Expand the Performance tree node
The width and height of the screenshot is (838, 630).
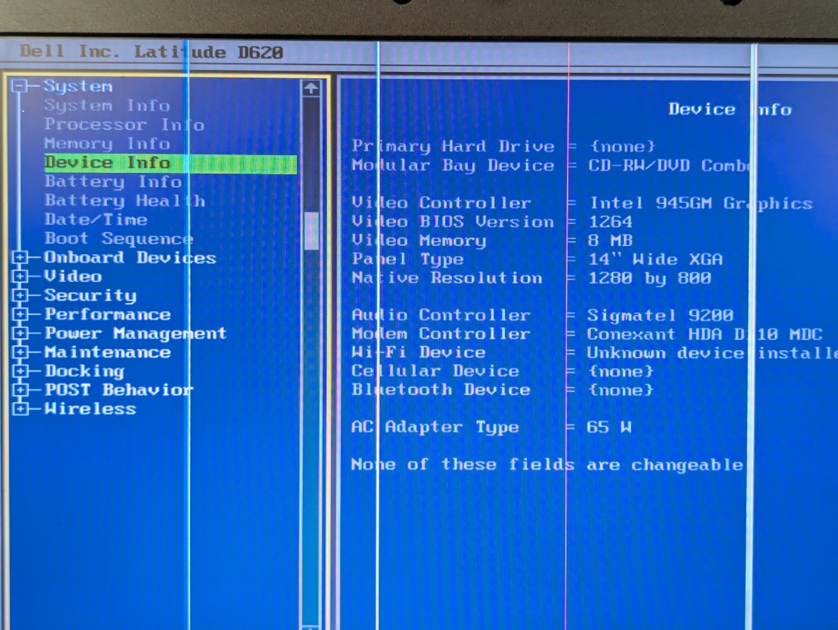click(20, 314)
